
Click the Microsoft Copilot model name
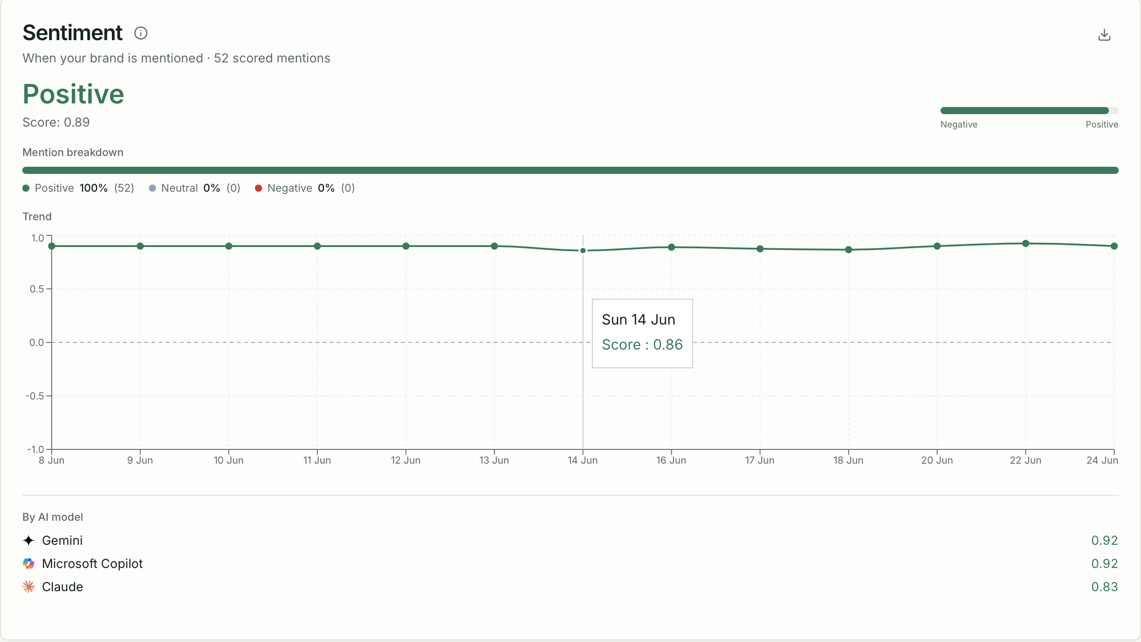click(x=92, y=564)
